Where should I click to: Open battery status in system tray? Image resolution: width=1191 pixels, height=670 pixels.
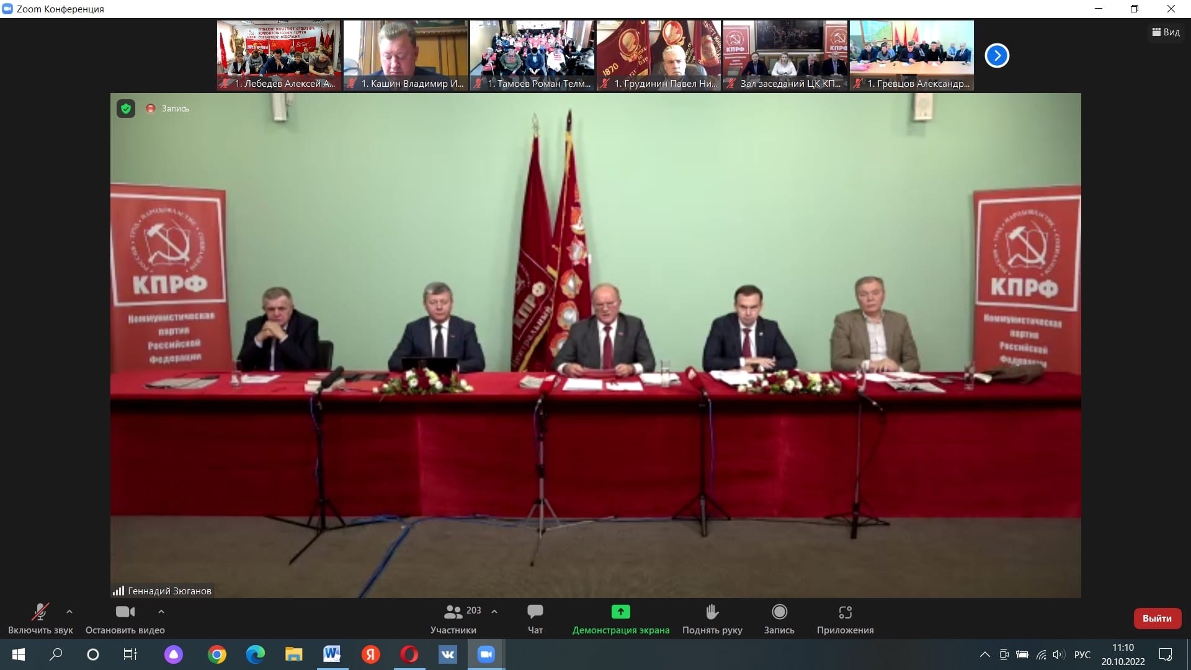pyautogui.click(x=1022, y=654)
